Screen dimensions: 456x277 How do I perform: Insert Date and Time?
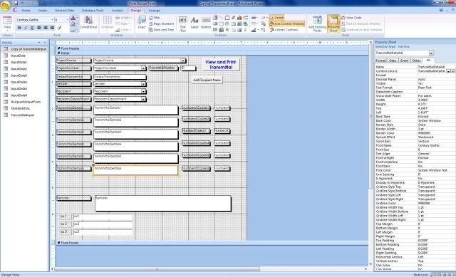pyautogui.click(x=162, y=30)
